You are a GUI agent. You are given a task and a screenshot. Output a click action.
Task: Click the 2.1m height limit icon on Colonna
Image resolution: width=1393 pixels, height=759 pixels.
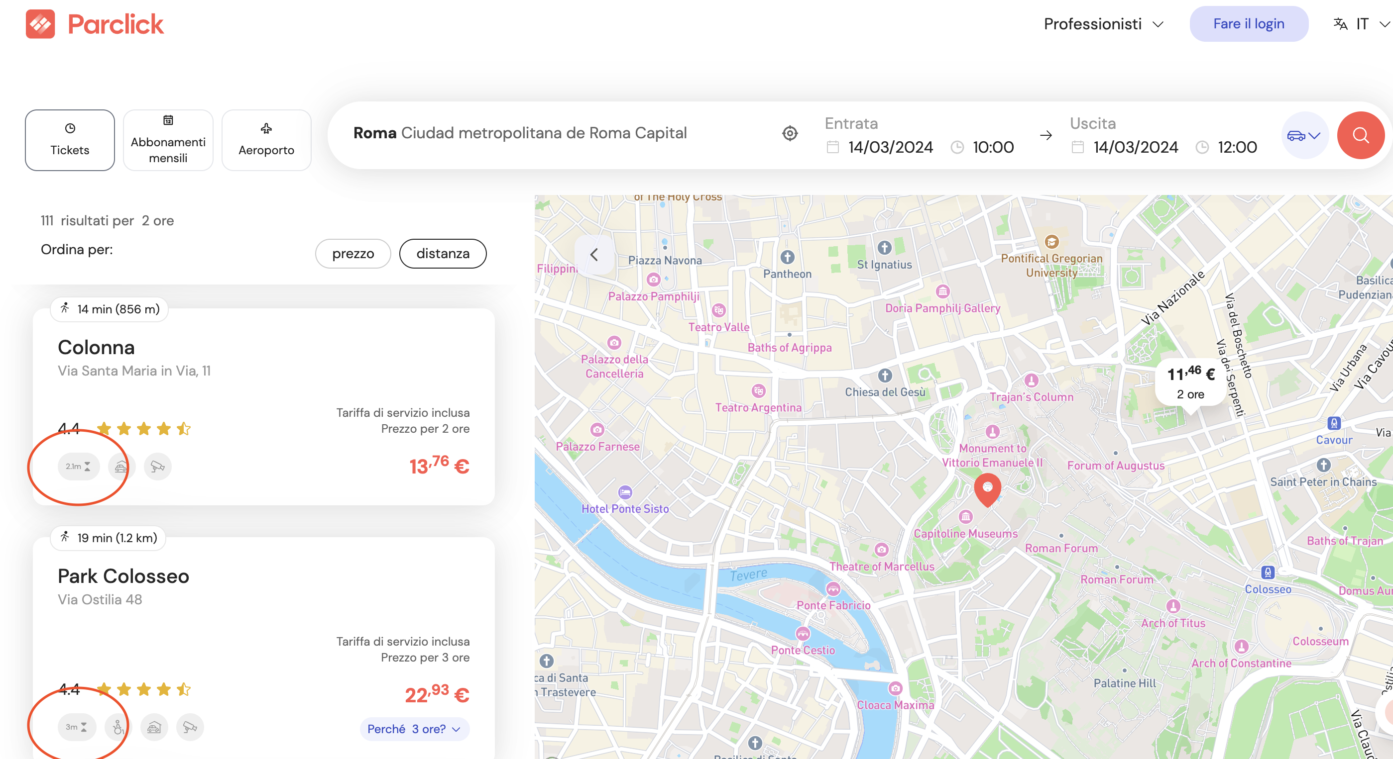78,466
